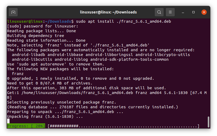Viewport: 217px width, 136px height.
Task: Click the hash progress bar
Action: [x=124, y=126]
